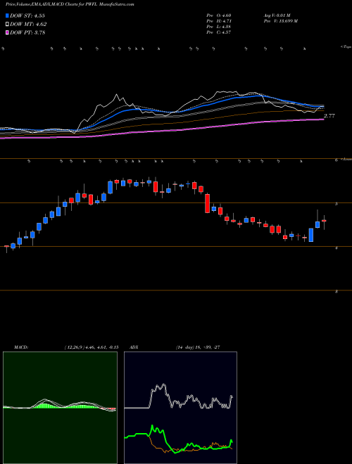Open the dark blue ADX indicator chart
Viewport: 352px width, 464px height.
coord(180,408)
